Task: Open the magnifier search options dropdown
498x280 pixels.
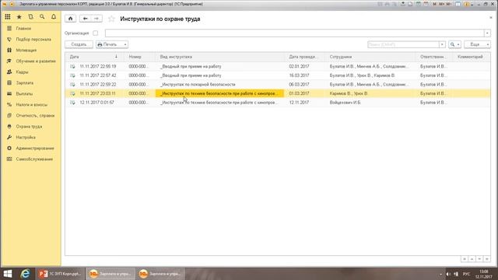Action: [x=454, y=44]
